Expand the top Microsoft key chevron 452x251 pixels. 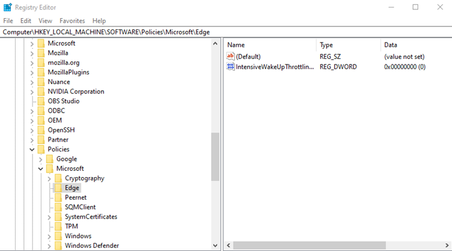tap(32, 44)
